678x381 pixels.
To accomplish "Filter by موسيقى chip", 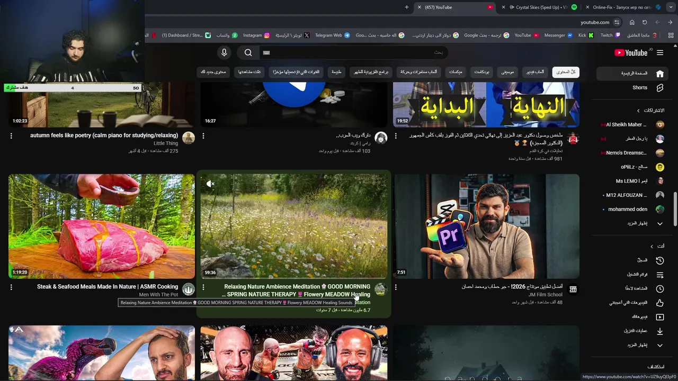I will click(507, 72).
